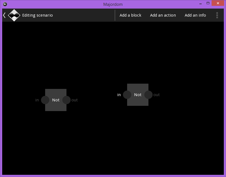Click the back chevron to leave scenario editing
This screenshot has width=226, height=177.
[4, 15]
